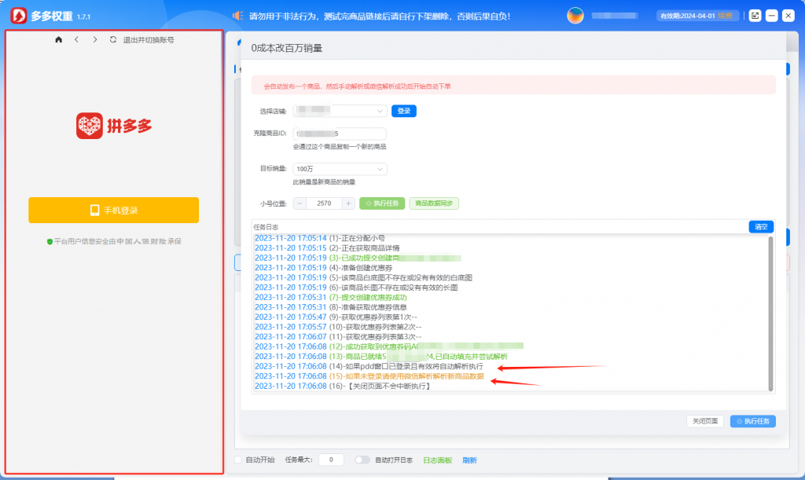Click the 关闭页面 button
Image resolution: width=805 pixels, height=480 pixels.
(705, 421)
